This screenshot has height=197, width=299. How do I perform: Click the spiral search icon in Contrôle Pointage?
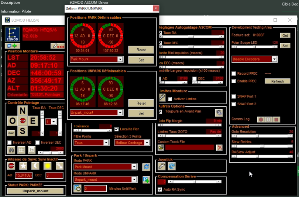click(x=31, y=150)
